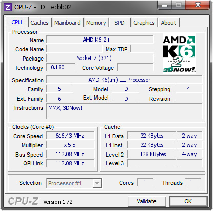213x211 pixels.
Task: Close the CPU-Z window
Action: pyautogui.click(x=198, y=5)
